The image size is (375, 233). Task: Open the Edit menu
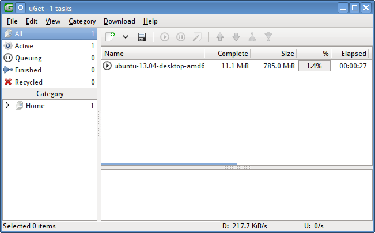pyautogui.click(x=32, y=21)
